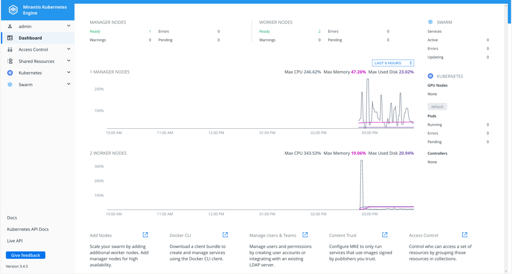Open the Add Nodes external link icon

coord(145,235)
